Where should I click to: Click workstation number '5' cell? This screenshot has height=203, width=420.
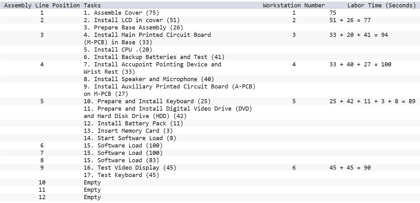(294, 102)
